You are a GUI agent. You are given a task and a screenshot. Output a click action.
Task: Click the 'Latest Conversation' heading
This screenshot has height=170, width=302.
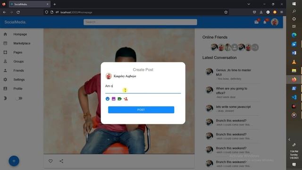[219, 58]
